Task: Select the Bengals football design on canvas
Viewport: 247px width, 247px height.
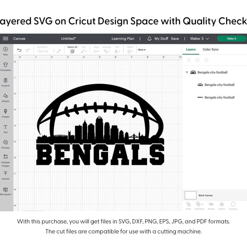Action: 100,125
